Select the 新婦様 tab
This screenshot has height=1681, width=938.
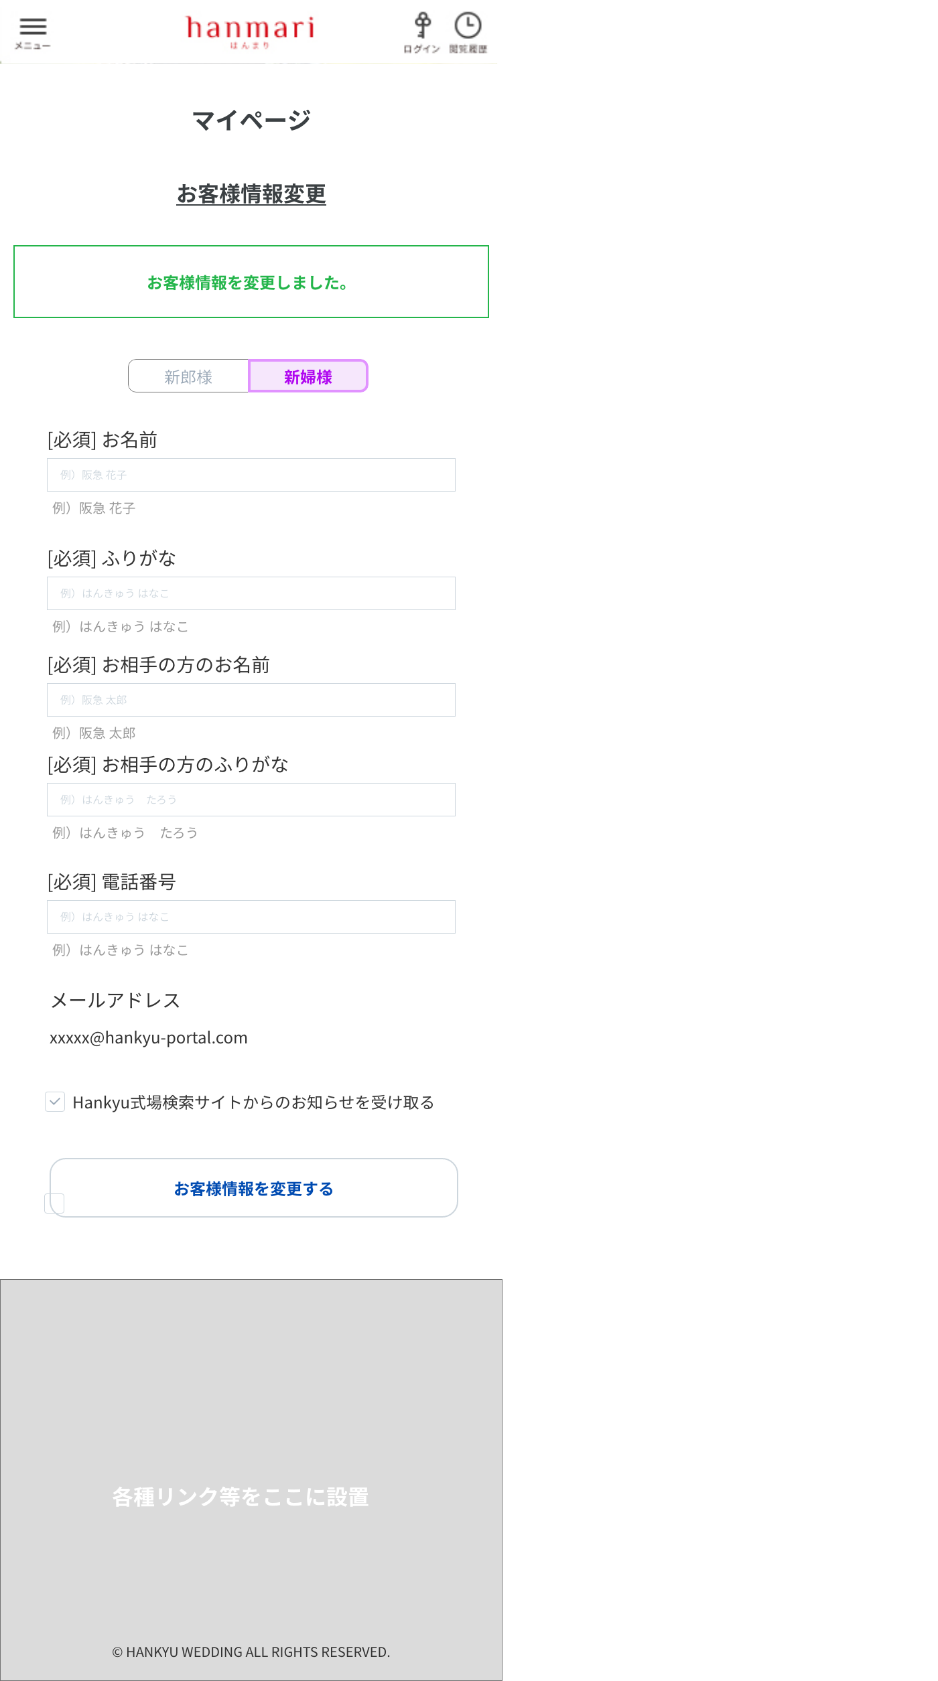tap(308, 376)
